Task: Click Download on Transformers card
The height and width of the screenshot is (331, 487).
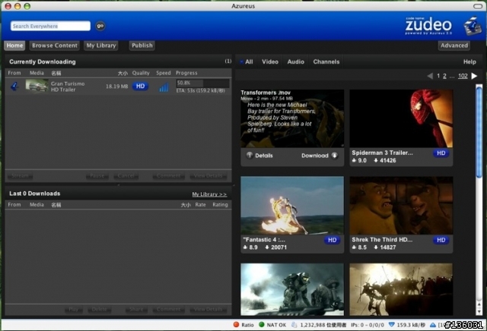Action: 320,156
